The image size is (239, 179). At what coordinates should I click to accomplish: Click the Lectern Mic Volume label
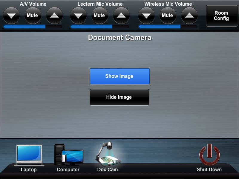(x=100, y=4)
